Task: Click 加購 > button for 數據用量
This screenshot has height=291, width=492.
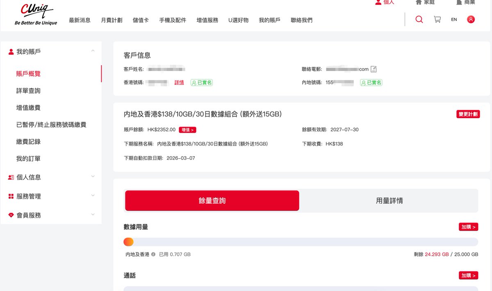Action: tap(468, 227)
